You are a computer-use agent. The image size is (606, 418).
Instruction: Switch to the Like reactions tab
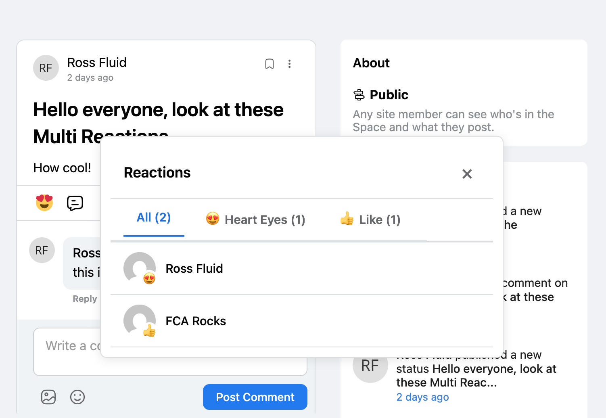tap(370, 219)
